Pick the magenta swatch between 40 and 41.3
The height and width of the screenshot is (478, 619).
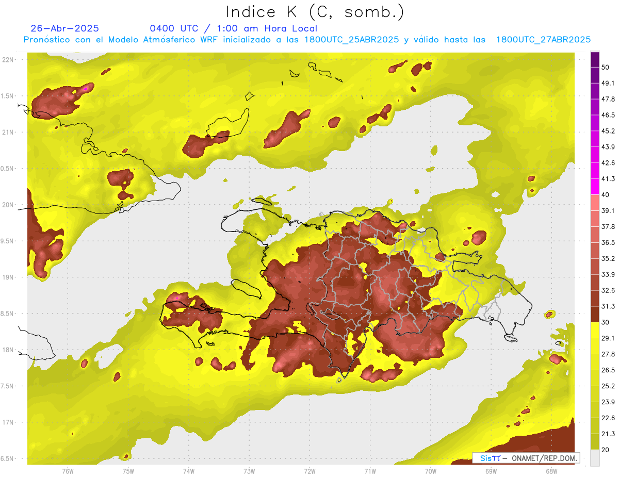595,187
